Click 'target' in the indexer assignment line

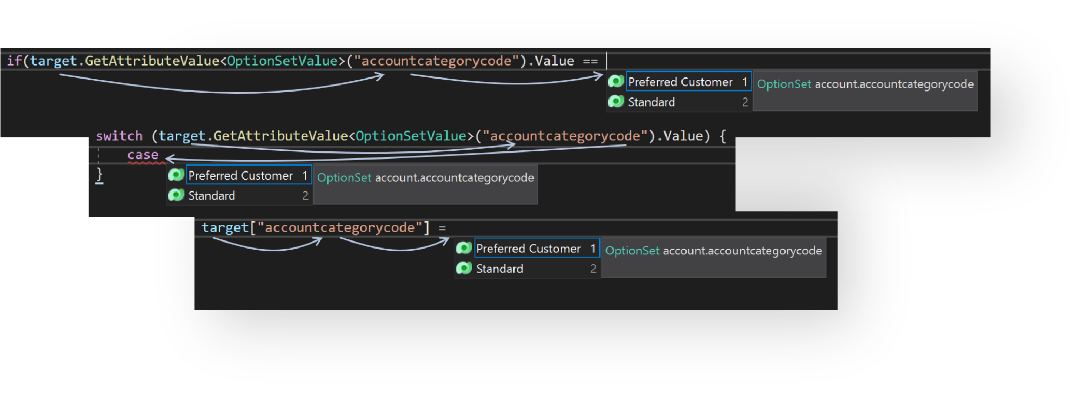pyautogui.click(x=225, y=227)
